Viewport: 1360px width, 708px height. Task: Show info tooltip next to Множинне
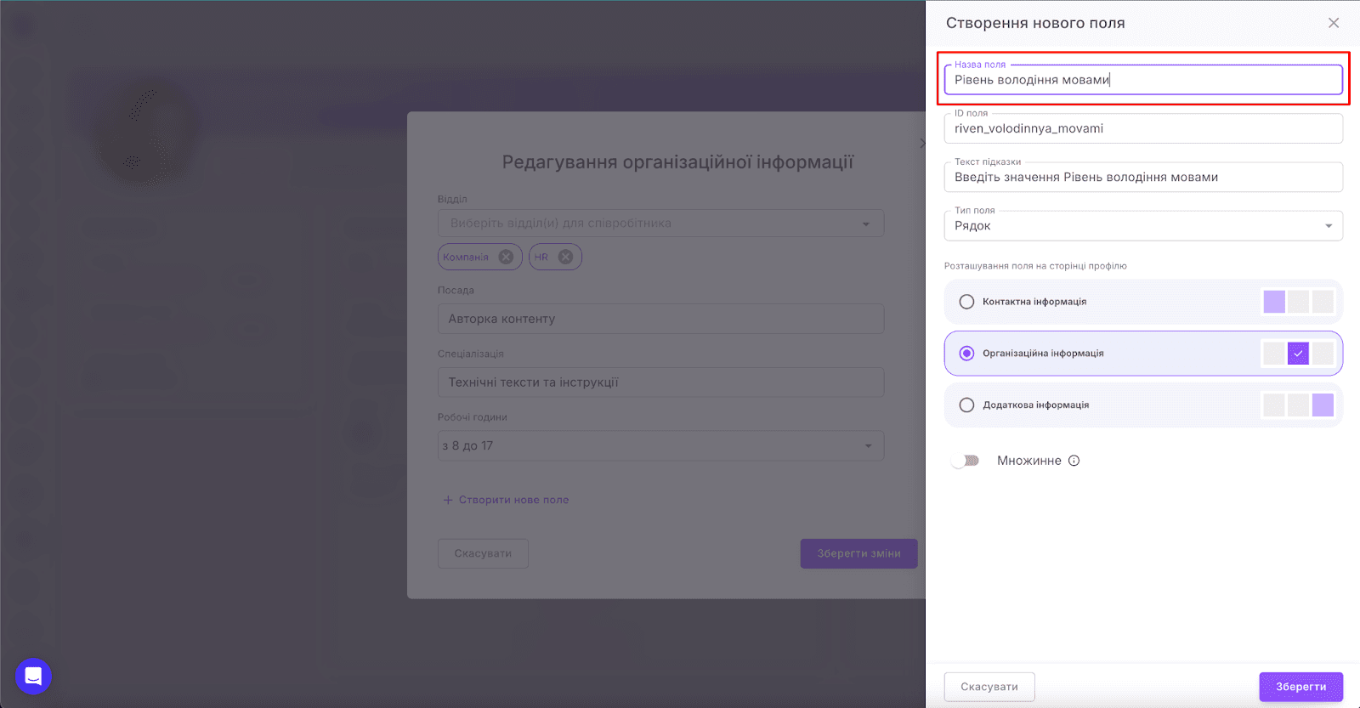1074,461
